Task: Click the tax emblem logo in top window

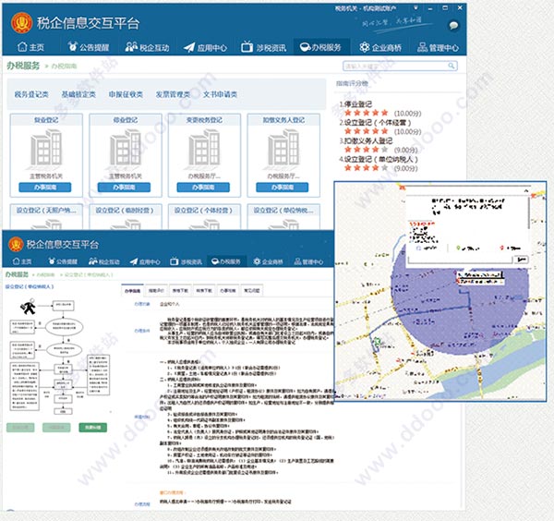Action: click(21, 22)
